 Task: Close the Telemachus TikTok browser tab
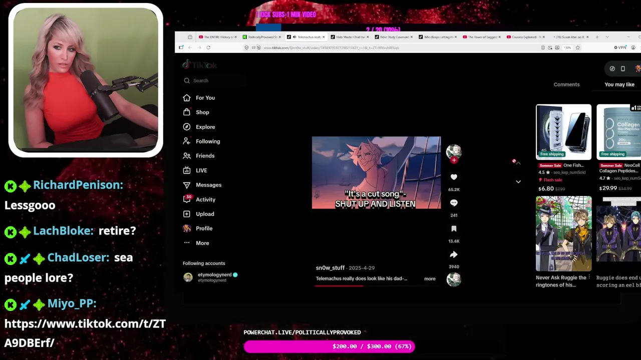click(x=324, y=37)
